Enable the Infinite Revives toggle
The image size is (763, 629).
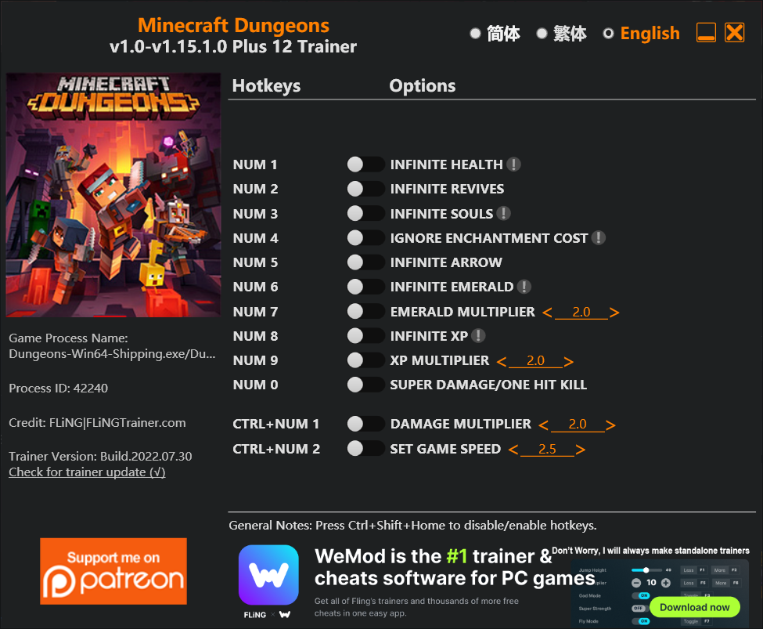(366, 189)
